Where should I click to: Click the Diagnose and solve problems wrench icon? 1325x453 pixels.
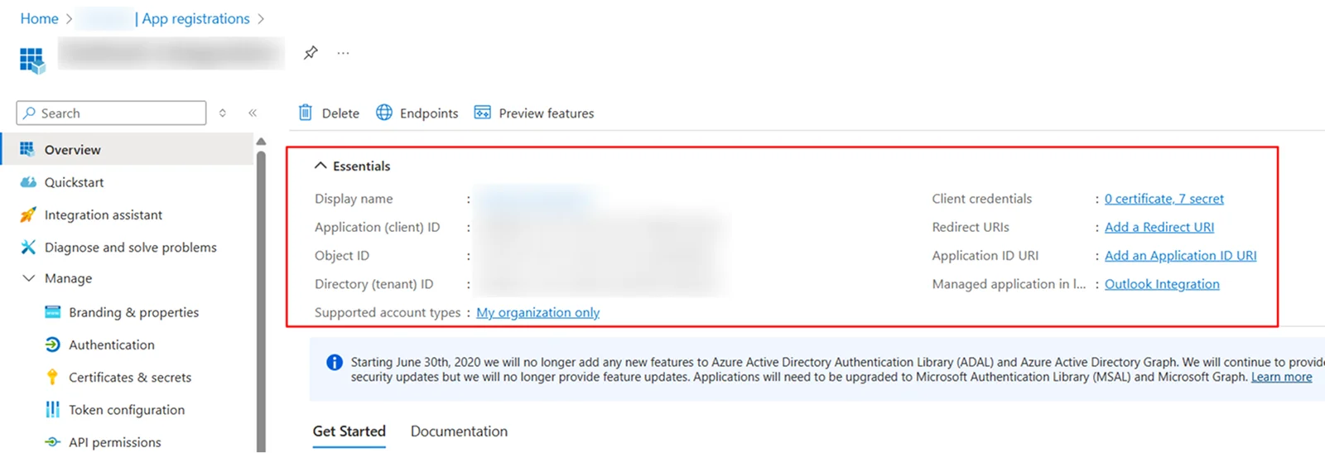28,247
